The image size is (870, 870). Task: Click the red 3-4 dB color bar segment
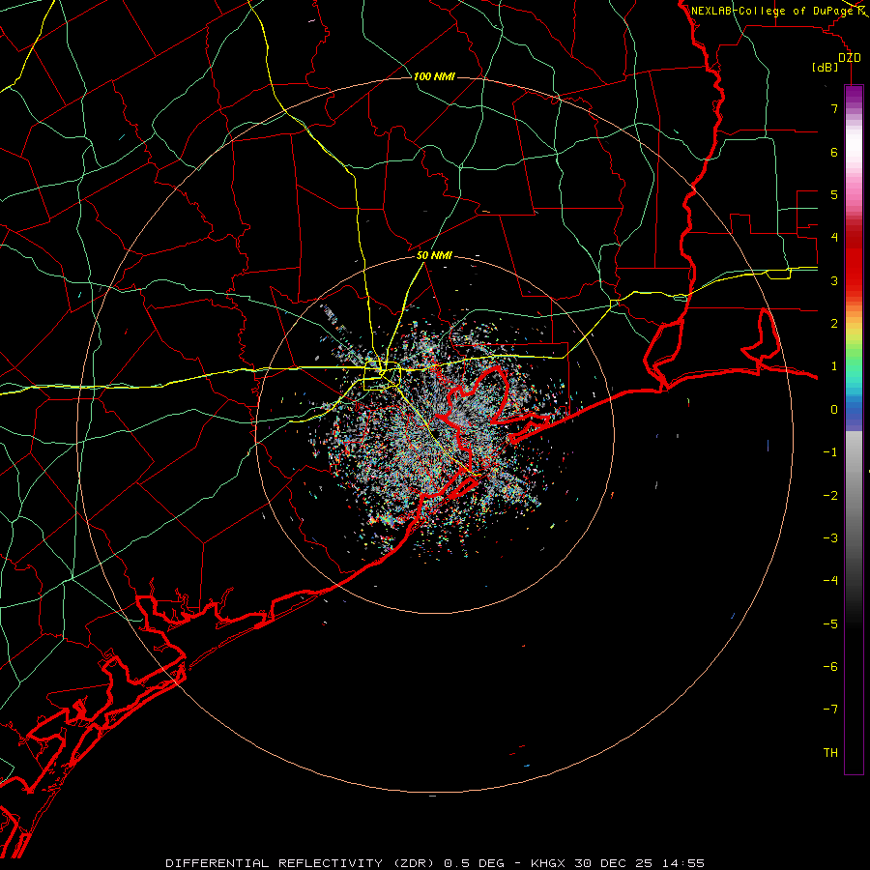(x=854, y=260)
